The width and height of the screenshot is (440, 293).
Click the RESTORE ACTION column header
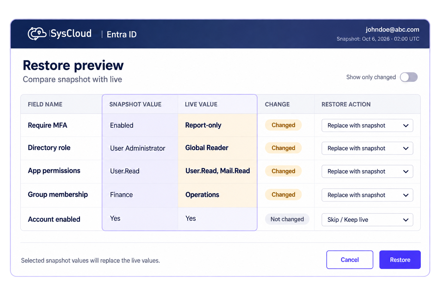pos(346,104)
